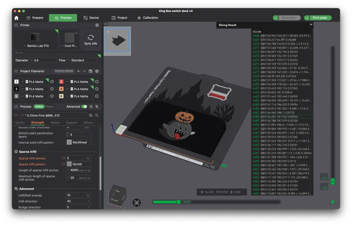Image resolution: width=352 pixels, height=225 pixels.
Task: Compare process presets icon
Action: pos(97,107)
